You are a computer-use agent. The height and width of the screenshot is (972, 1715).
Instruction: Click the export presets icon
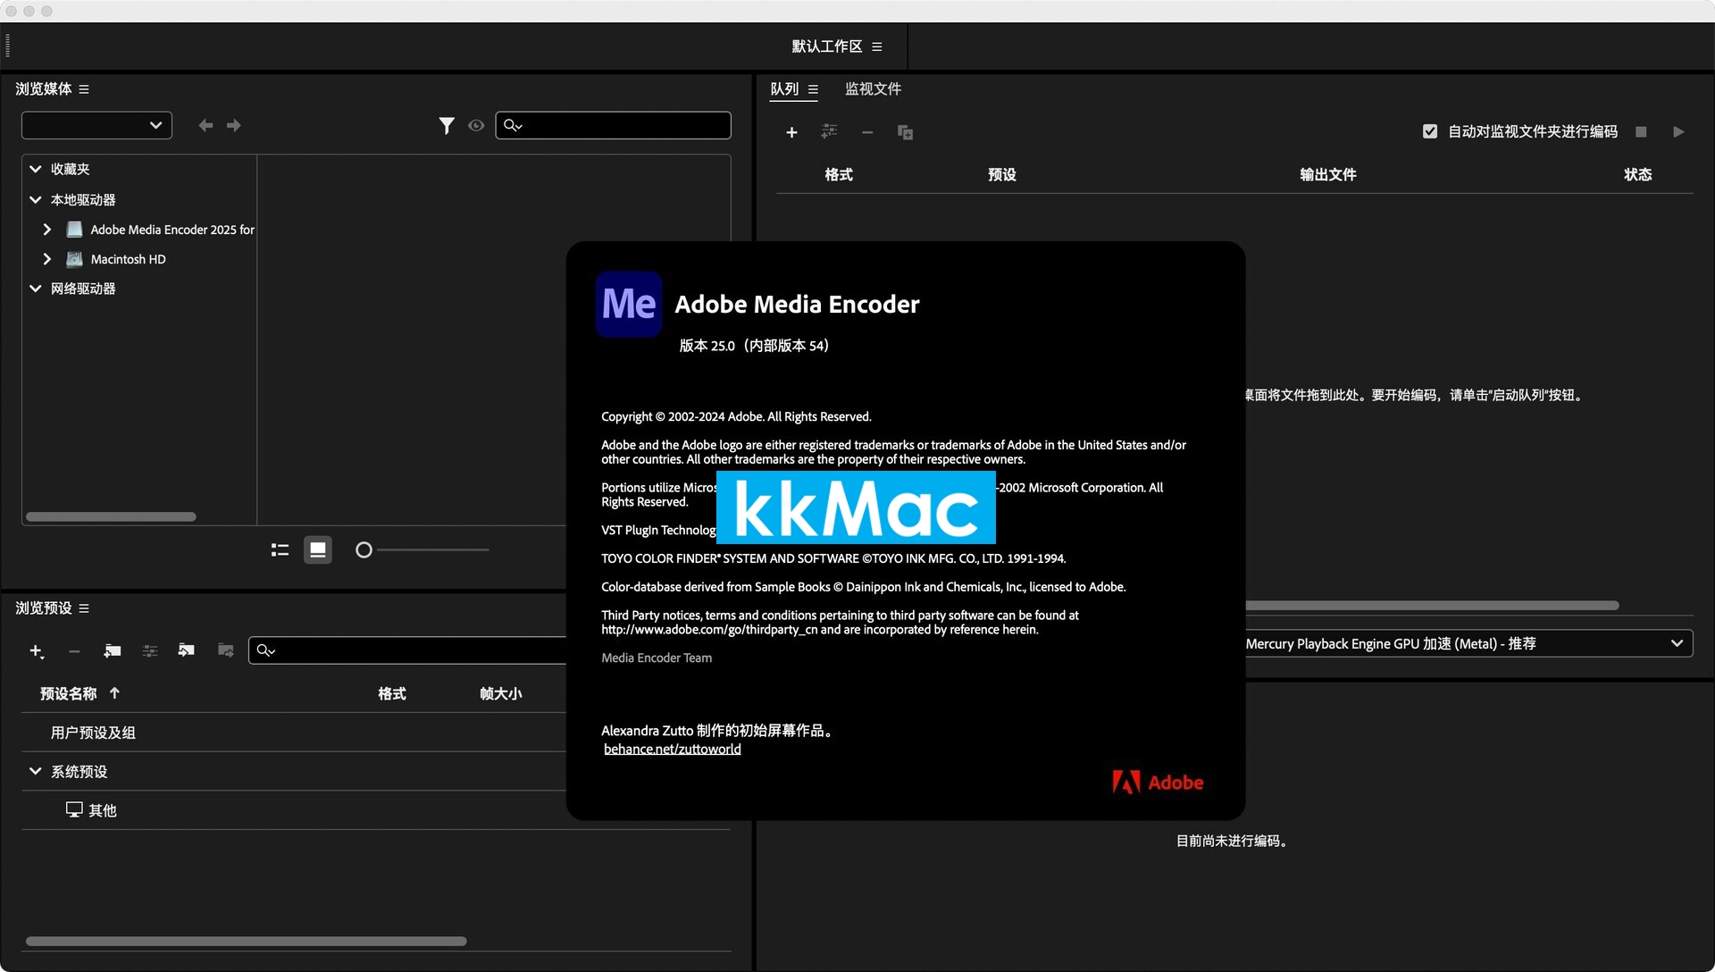pos(225,650)
